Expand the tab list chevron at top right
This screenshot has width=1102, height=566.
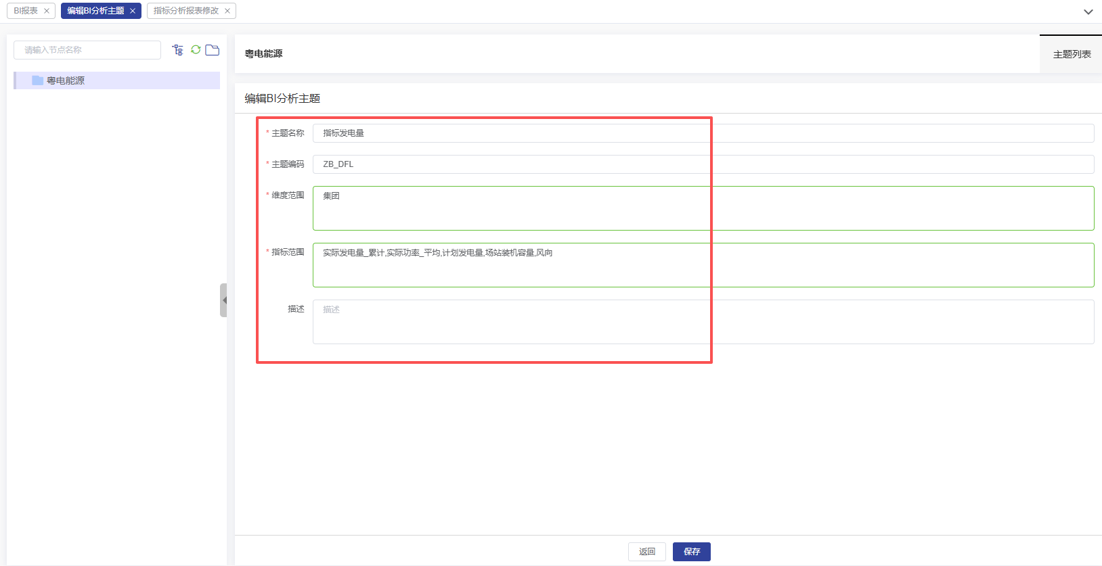tap(1088, 11)
